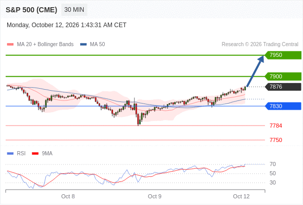This screenshot has height=205, width=303.
Task: Click the S&P 500 (CME) title
Action: (x=31, y=10)
